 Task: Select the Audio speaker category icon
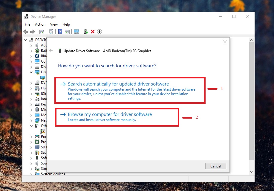point(37,45)
